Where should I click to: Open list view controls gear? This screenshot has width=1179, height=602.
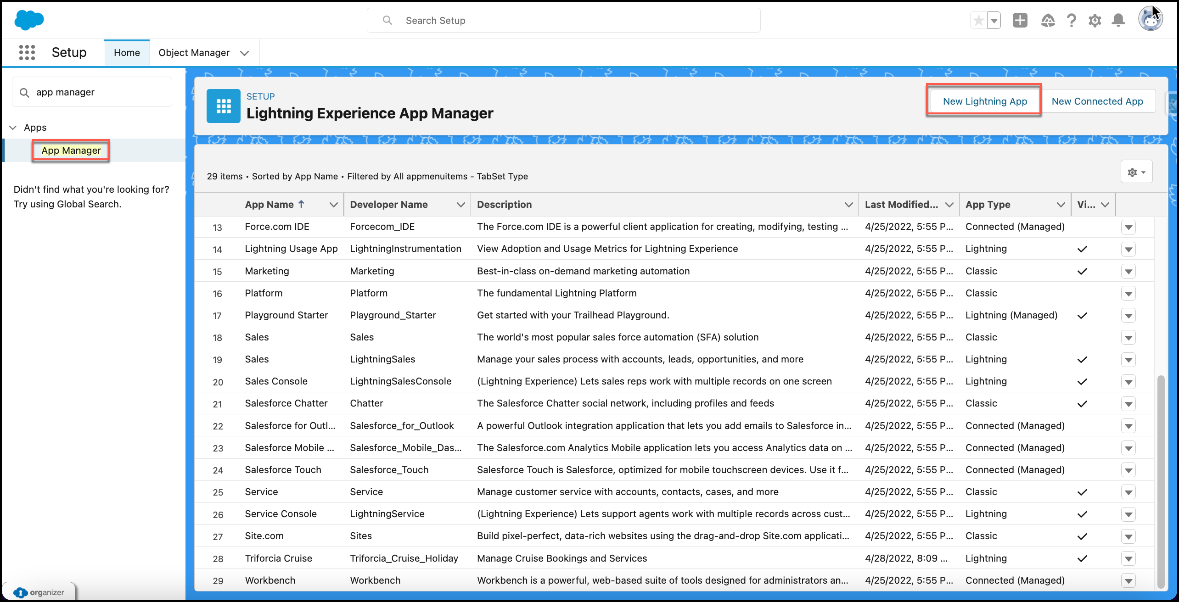pos(1136,172)
